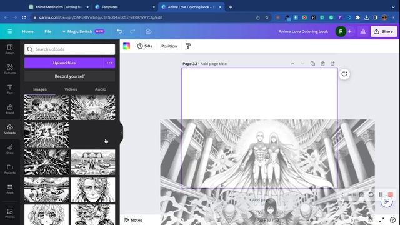The height and width of the screenshot is (225, 400).
Task: Stop the screen recording
Action: [390, 194]
